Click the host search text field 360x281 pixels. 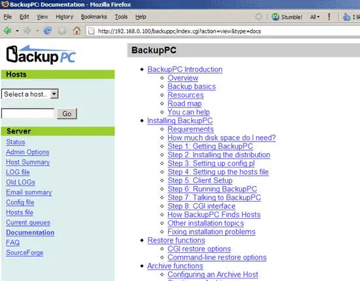click(x=27, y=113)
